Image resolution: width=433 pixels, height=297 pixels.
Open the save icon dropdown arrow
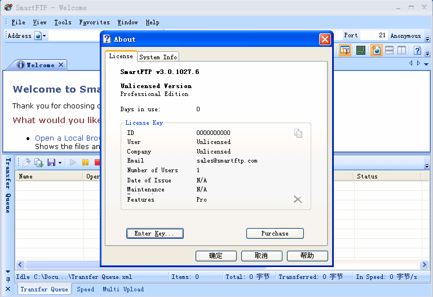coord(60,163)
